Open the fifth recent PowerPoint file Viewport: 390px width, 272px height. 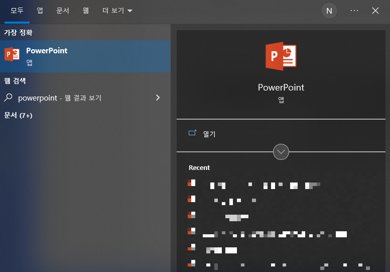tap(281, 249)
